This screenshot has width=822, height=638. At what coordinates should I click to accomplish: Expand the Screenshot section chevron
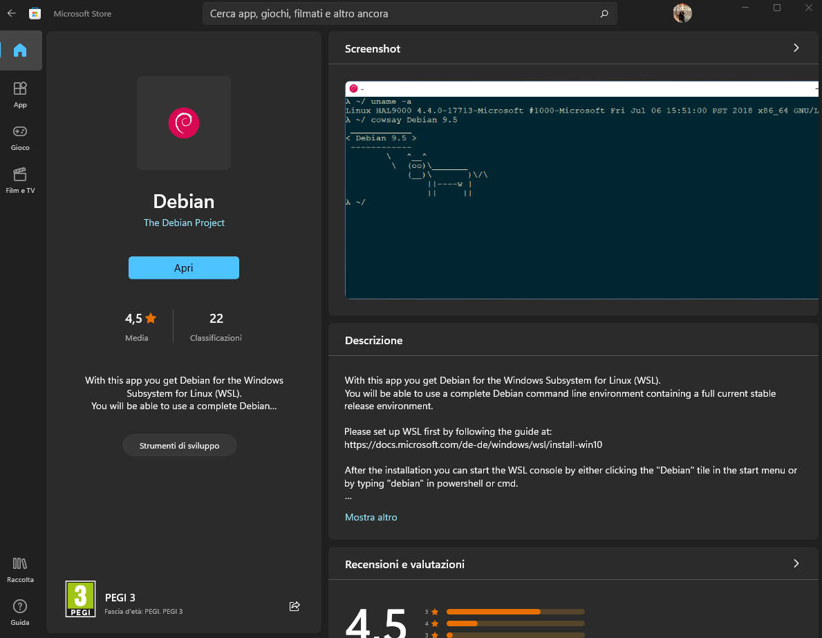pos(796,48)
